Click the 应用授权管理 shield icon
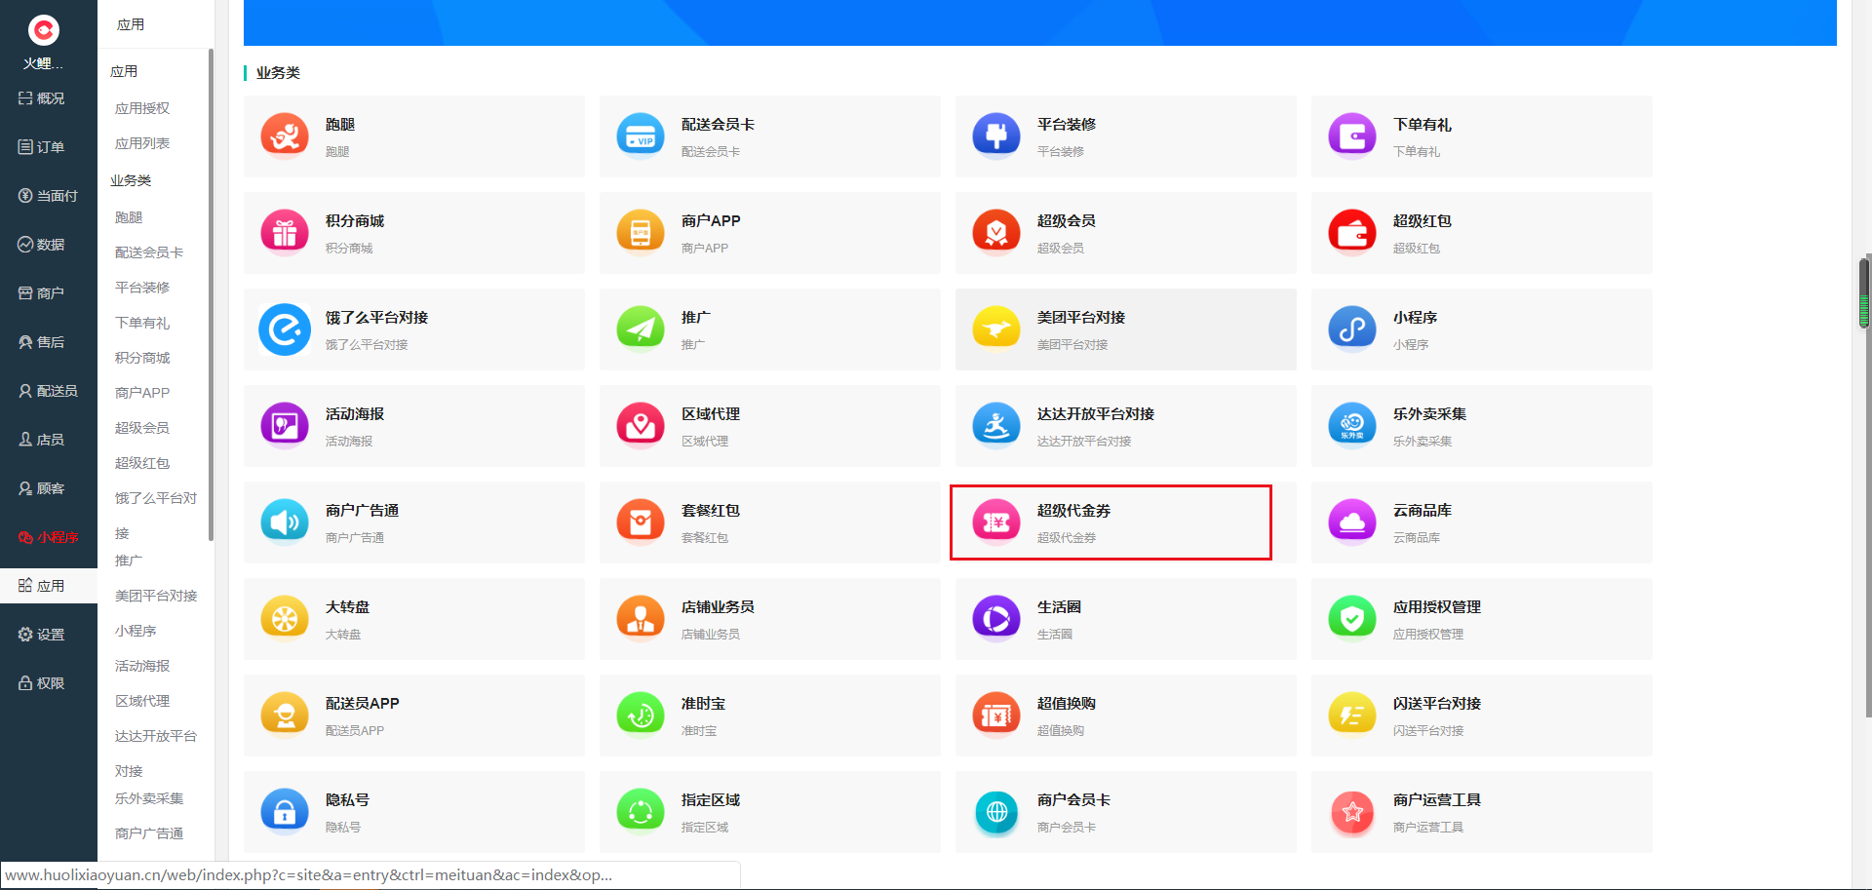This screenshot has width=1872, height=890. [x=1352, y=618]
